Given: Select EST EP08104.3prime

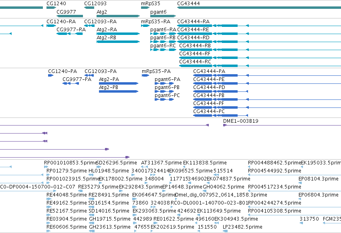Looking at the screenshot, I should tap(300, 183).
